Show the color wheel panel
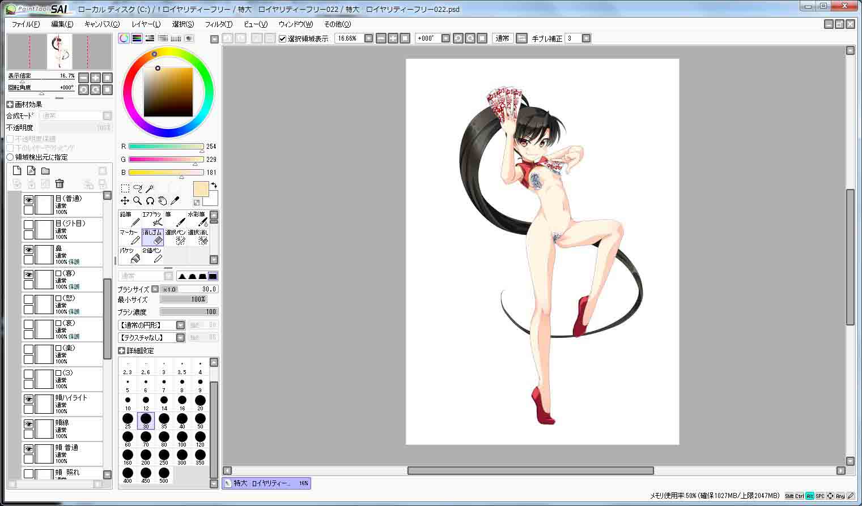 [124, 38]
